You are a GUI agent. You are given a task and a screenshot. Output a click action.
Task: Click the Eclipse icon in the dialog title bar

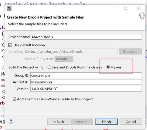9,8
